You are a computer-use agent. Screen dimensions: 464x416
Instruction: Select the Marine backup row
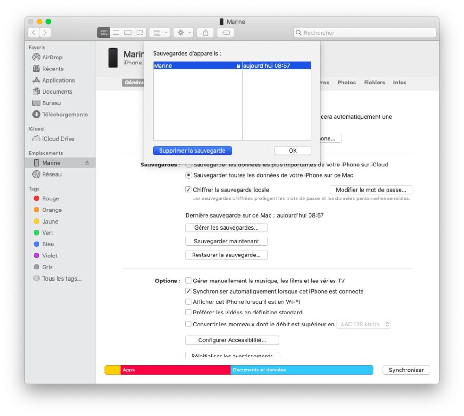click(x=232, y=66)
